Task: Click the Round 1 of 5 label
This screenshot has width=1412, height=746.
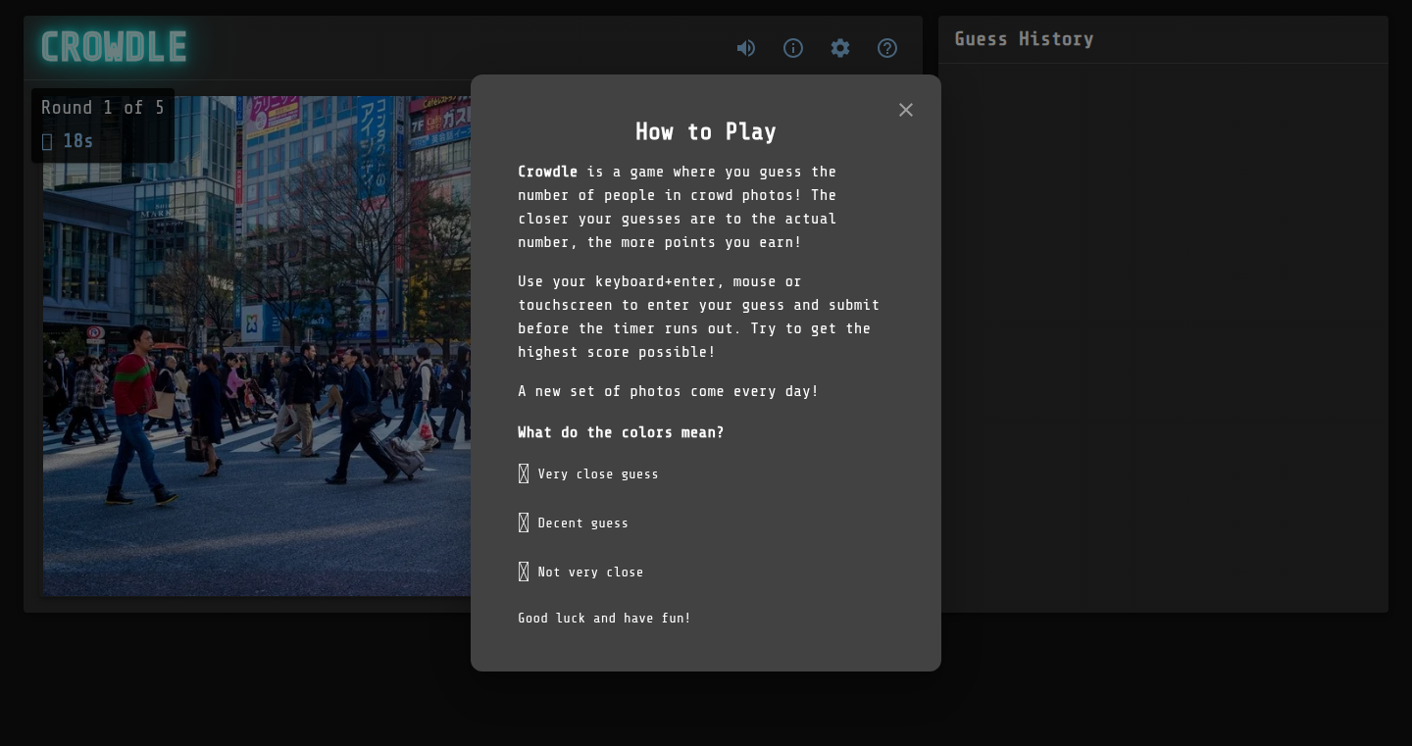Action: tap(103, 108)
